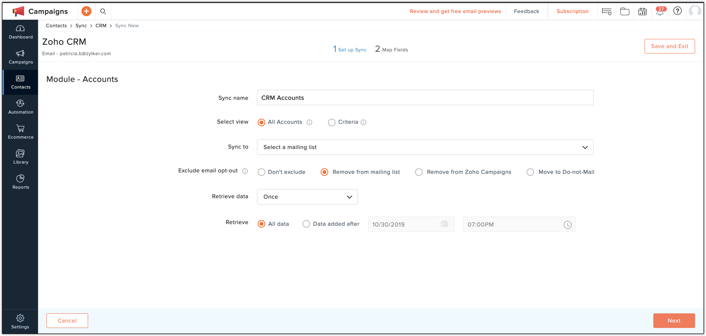Show info for Exclude email opt-out

pyautogui.click(x=245, y=171)
